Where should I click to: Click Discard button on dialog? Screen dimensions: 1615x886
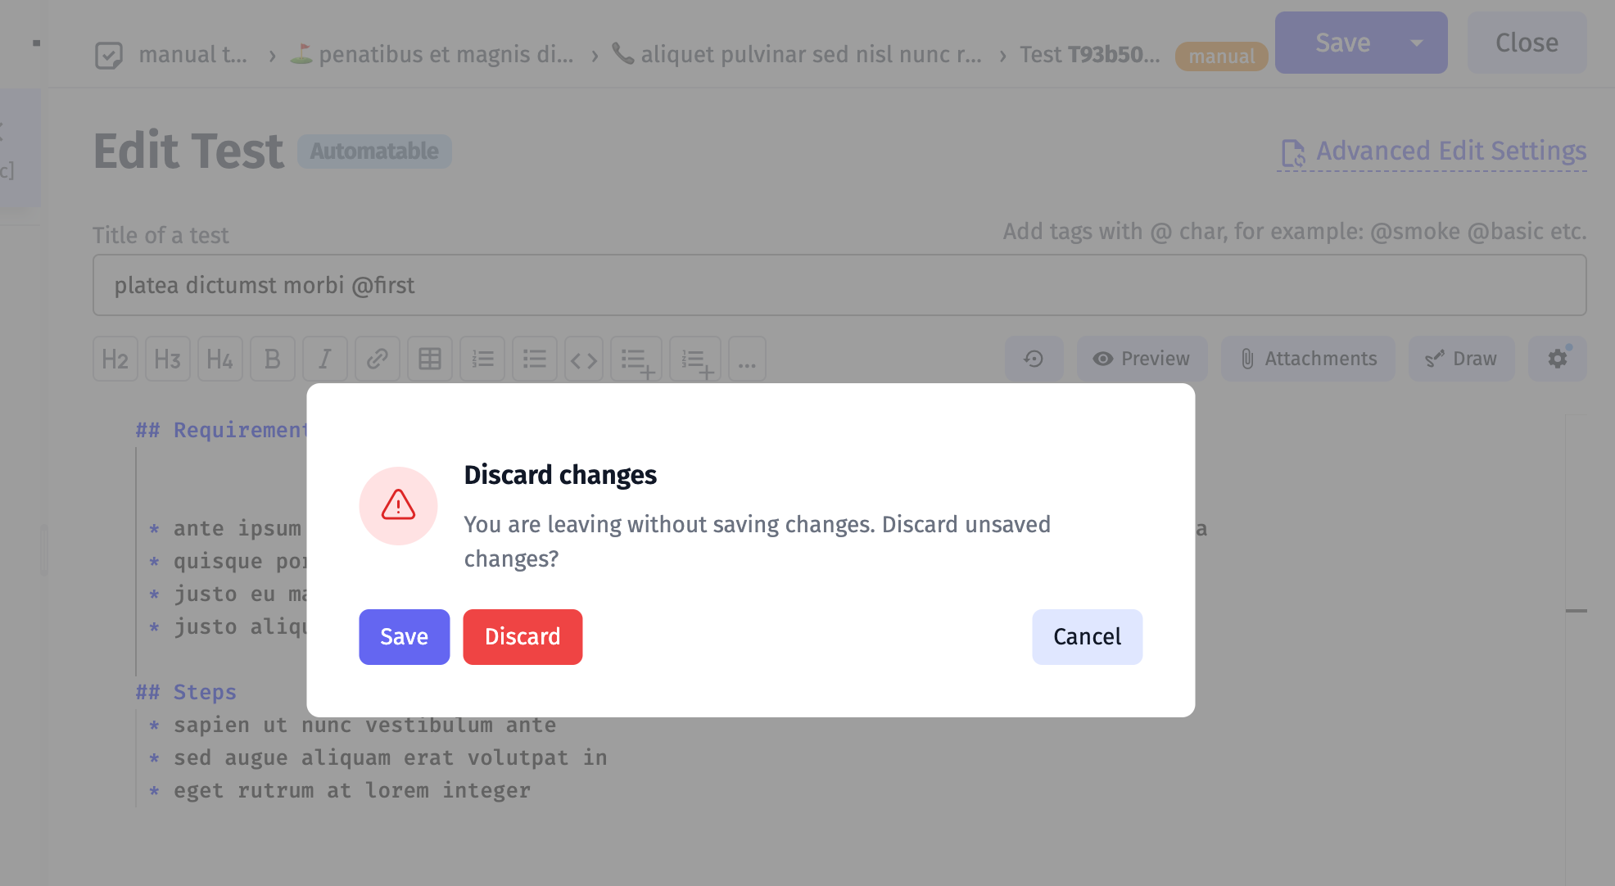pyautogui.click(x=522, y=636)
